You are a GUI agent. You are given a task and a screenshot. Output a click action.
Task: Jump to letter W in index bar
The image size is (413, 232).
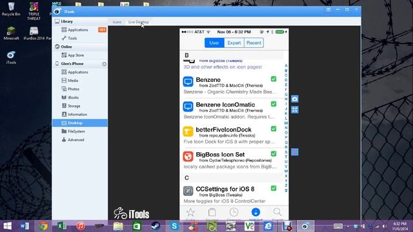click(x=286, y=171)
